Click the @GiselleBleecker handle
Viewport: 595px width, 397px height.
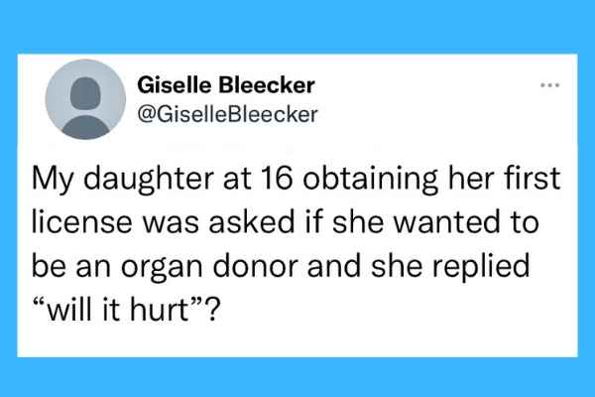pyautogui.click(x=227, y=114)
